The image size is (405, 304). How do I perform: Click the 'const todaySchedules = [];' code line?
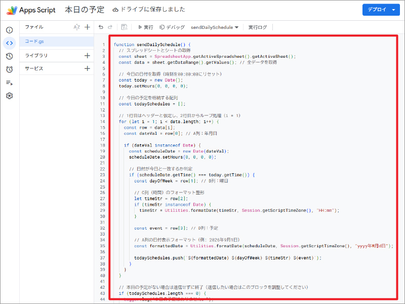click(152, 104)
